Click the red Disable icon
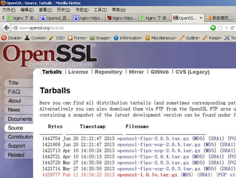This screenshot has width=236, height=178. tap(4, 38)
